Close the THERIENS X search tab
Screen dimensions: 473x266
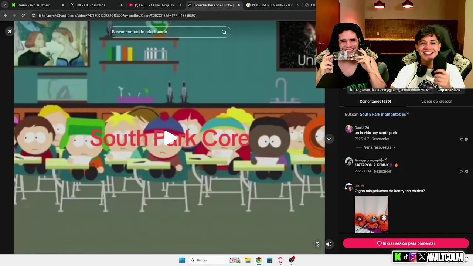(122, 5)
